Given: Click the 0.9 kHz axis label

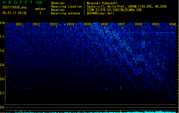Looking at the screenshot, I should coord(2,65).
